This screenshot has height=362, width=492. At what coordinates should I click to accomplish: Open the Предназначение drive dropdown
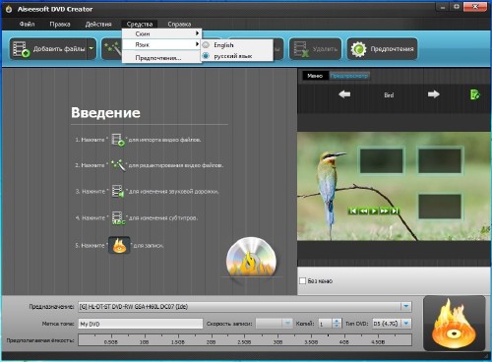pyautogui.click(x=406, y=307)
